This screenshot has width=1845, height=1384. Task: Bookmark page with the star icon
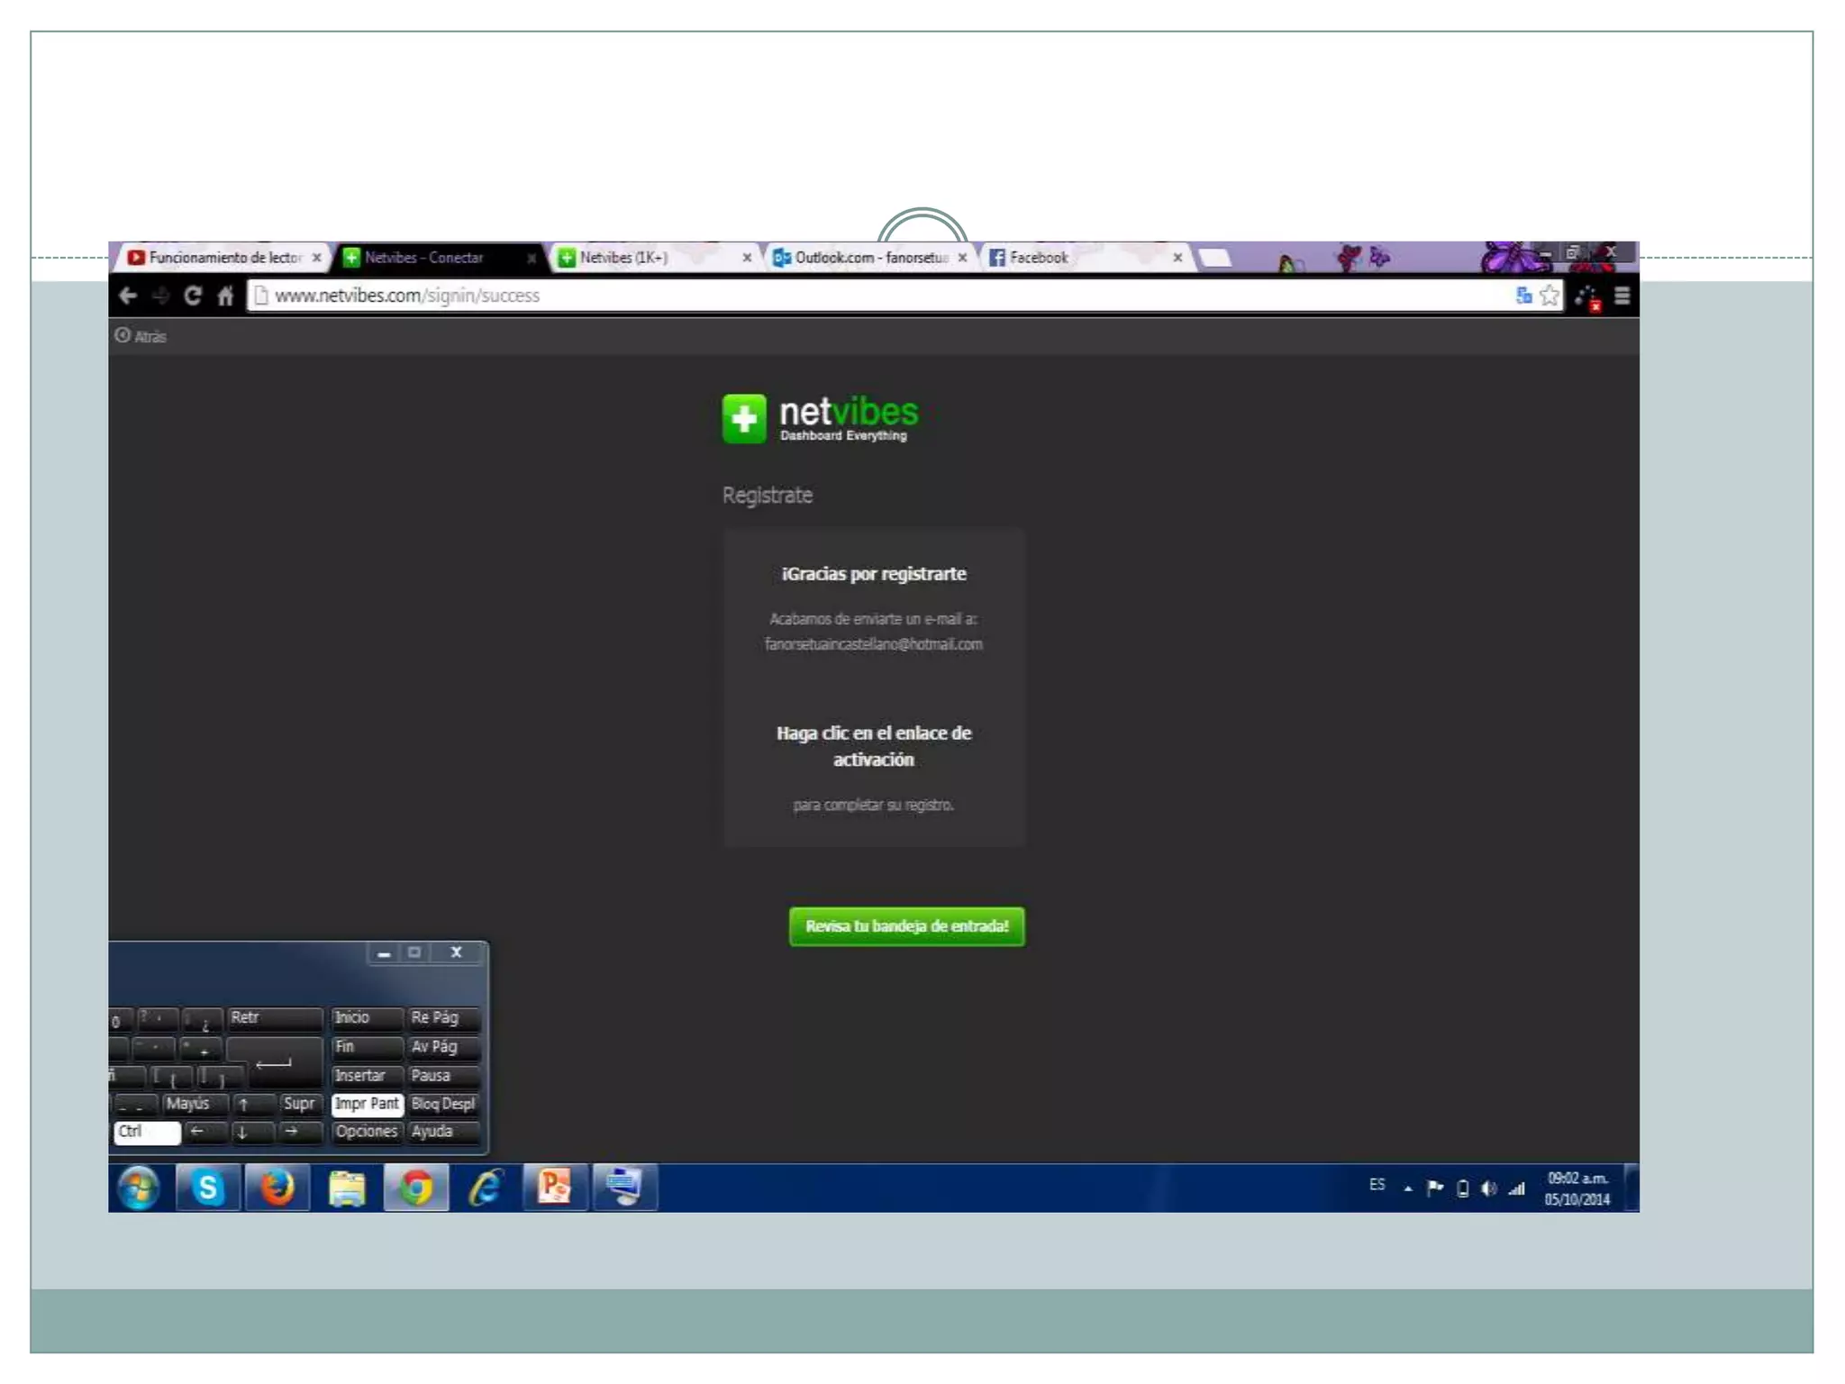coord(1550,296)
